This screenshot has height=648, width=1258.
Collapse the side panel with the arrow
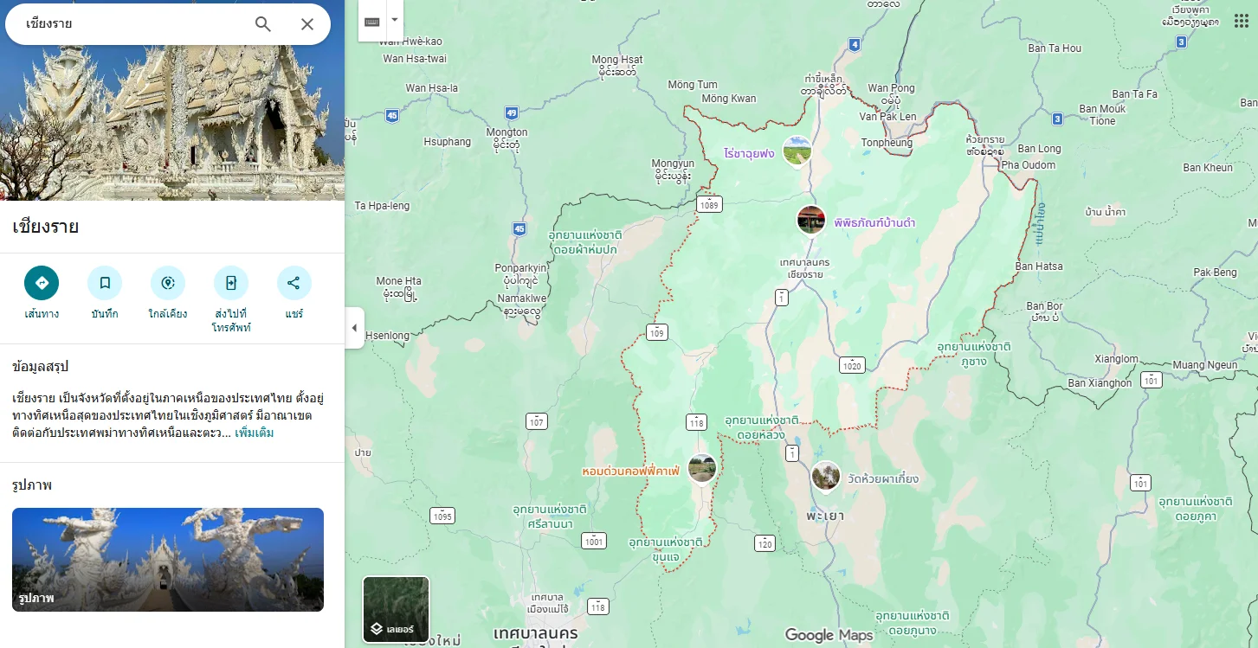point(354,328)
